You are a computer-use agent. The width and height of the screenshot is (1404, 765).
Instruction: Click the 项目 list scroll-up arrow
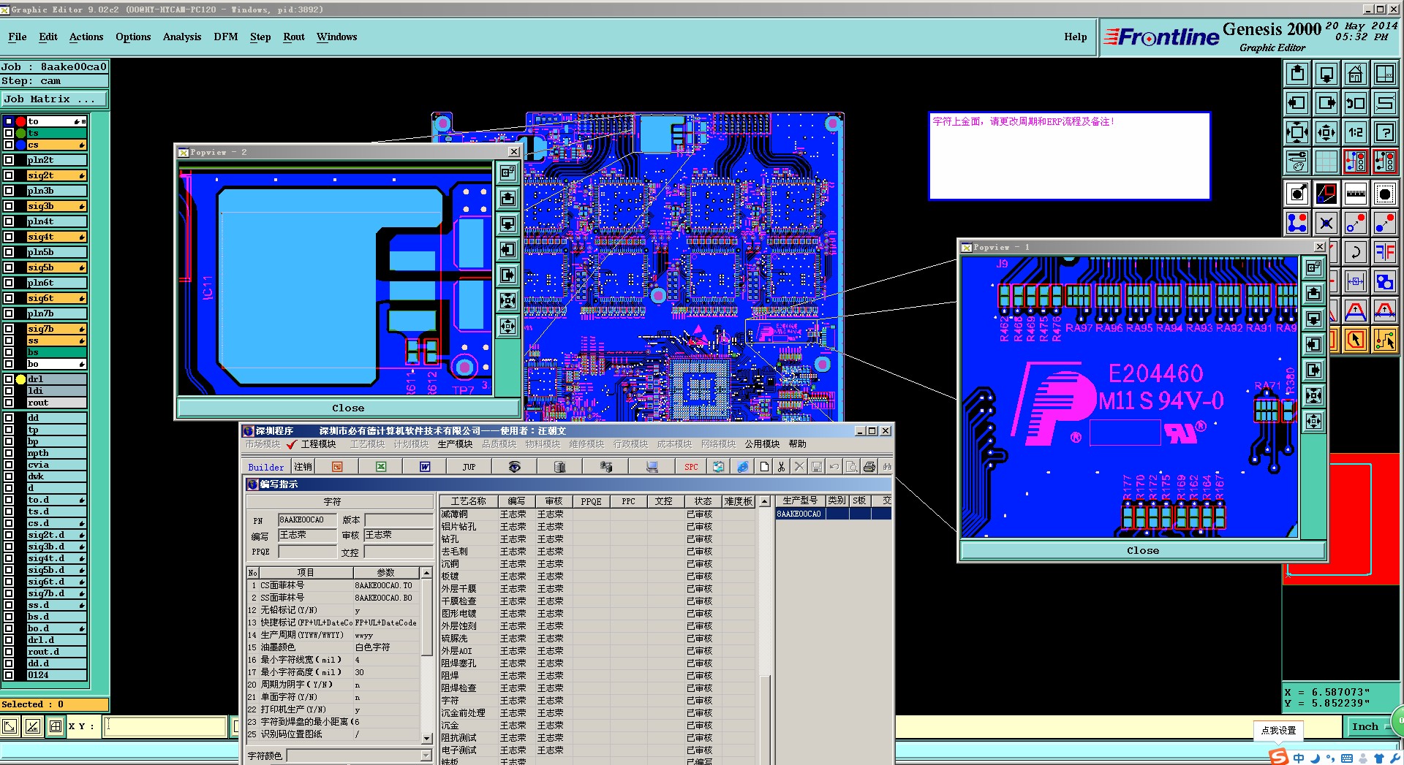pyautogui.click(x=426, y=572)
